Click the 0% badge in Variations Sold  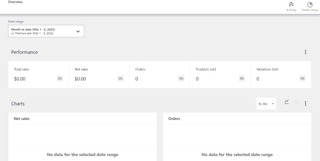(302, 79)
